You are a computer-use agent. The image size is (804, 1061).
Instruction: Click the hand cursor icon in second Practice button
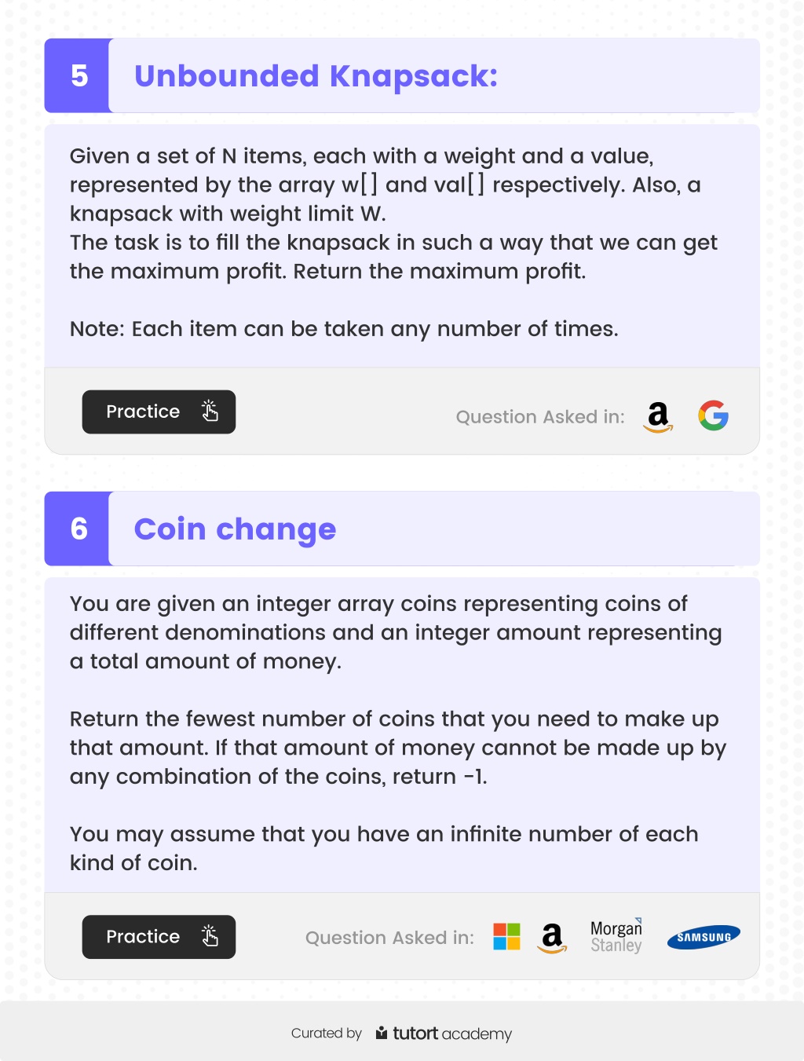pos(210,935)
